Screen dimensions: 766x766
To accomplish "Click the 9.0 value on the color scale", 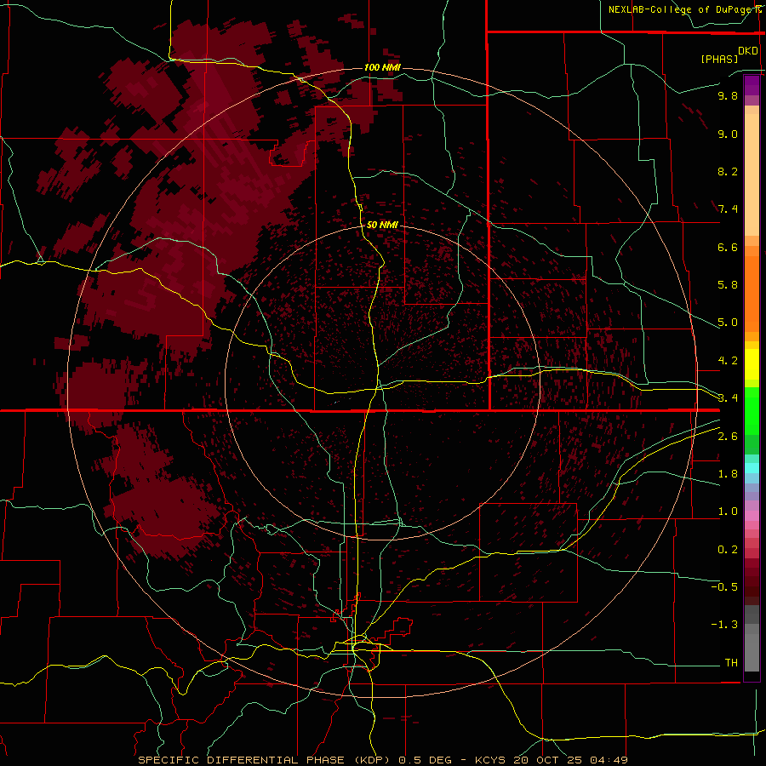I will (728, 134).
